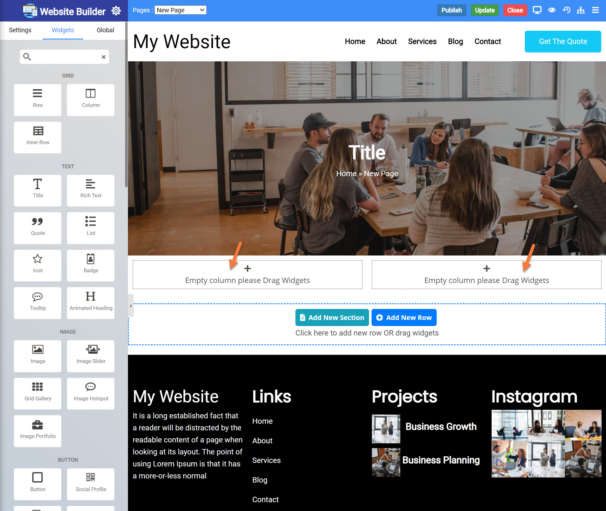
Task: Open the hamburger menu in top bar
Action: coord(596,10)
